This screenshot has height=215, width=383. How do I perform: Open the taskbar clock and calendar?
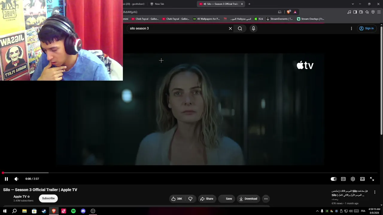tap(374, 211)
